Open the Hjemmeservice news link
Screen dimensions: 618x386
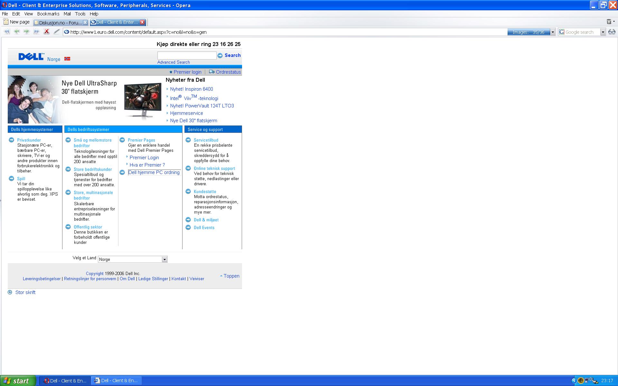(187, 113)
